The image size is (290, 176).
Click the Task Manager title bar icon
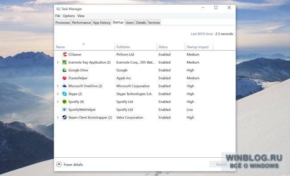pyautogui.click(x=58, y=8)
